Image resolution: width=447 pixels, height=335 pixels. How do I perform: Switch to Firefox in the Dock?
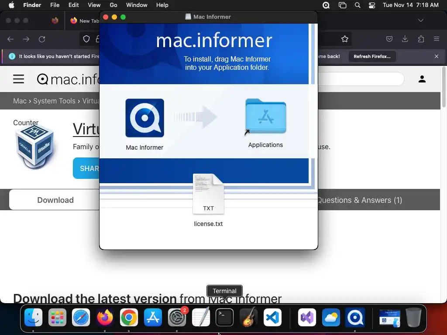[x=105, y=317]
